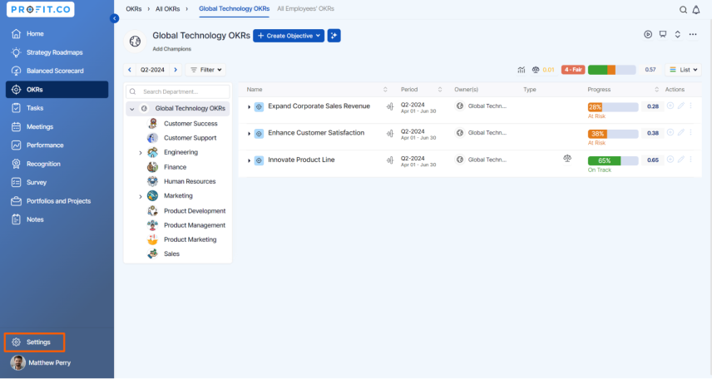The height and width of the screenshot is (379, 712).
Task: Click Matthew Perry profile avatar
Action: click(x=17, y=362)
